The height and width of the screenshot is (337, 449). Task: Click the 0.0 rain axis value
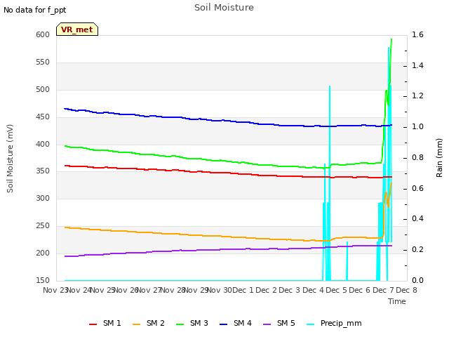(417, 280)
